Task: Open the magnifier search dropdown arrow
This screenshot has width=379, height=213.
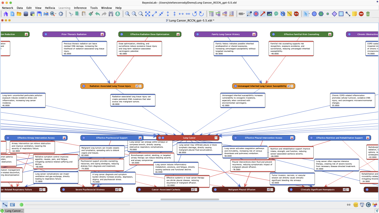Action: 56,14
